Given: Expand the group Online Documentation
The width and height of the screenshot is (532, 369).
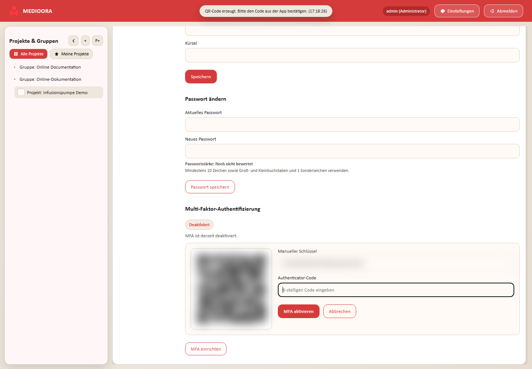Looking at the screenshot, I should [15, 67].
